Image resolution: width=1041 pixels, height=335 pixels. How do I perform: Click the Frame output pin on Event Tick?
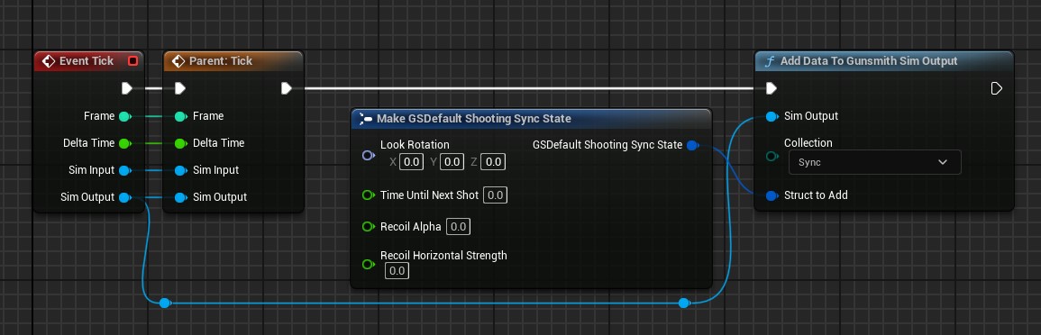tap(124, 116)
